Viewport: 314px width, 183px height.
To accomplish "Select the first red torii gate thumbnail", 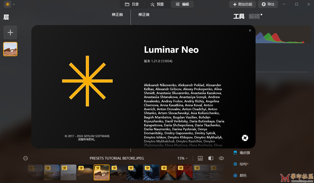I will pyautogui.click(x=168, y=172).
